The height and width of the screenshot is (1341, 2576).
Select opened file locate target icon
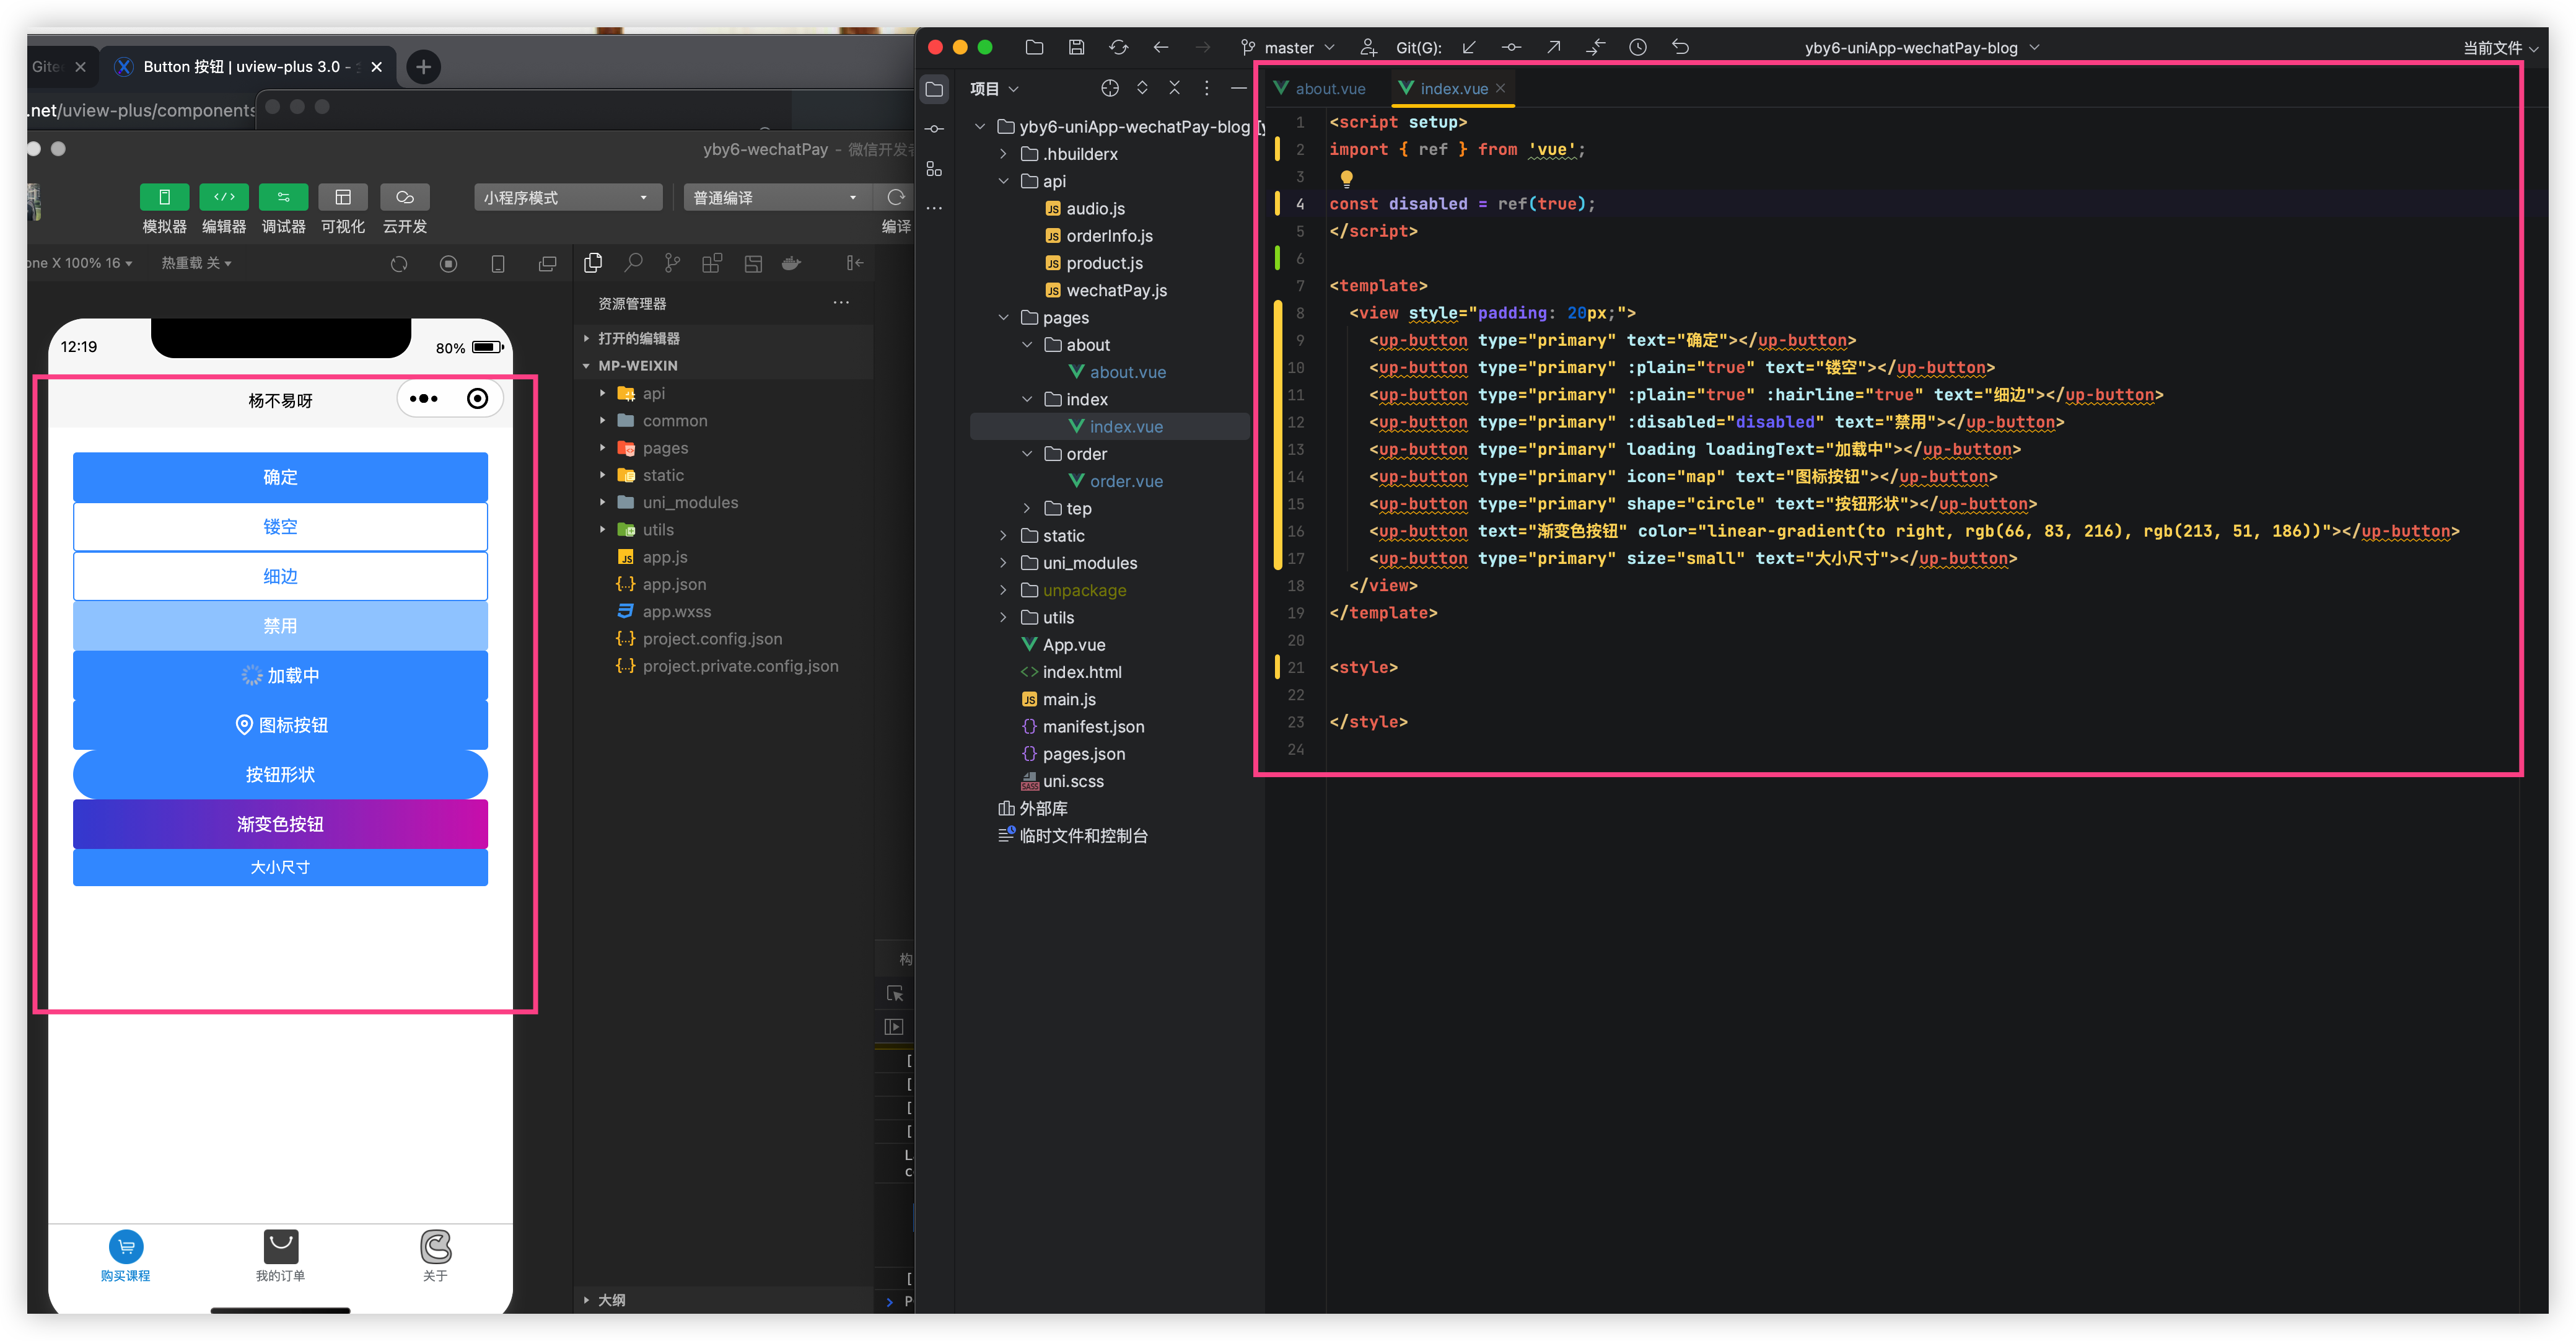point(1109,88)
